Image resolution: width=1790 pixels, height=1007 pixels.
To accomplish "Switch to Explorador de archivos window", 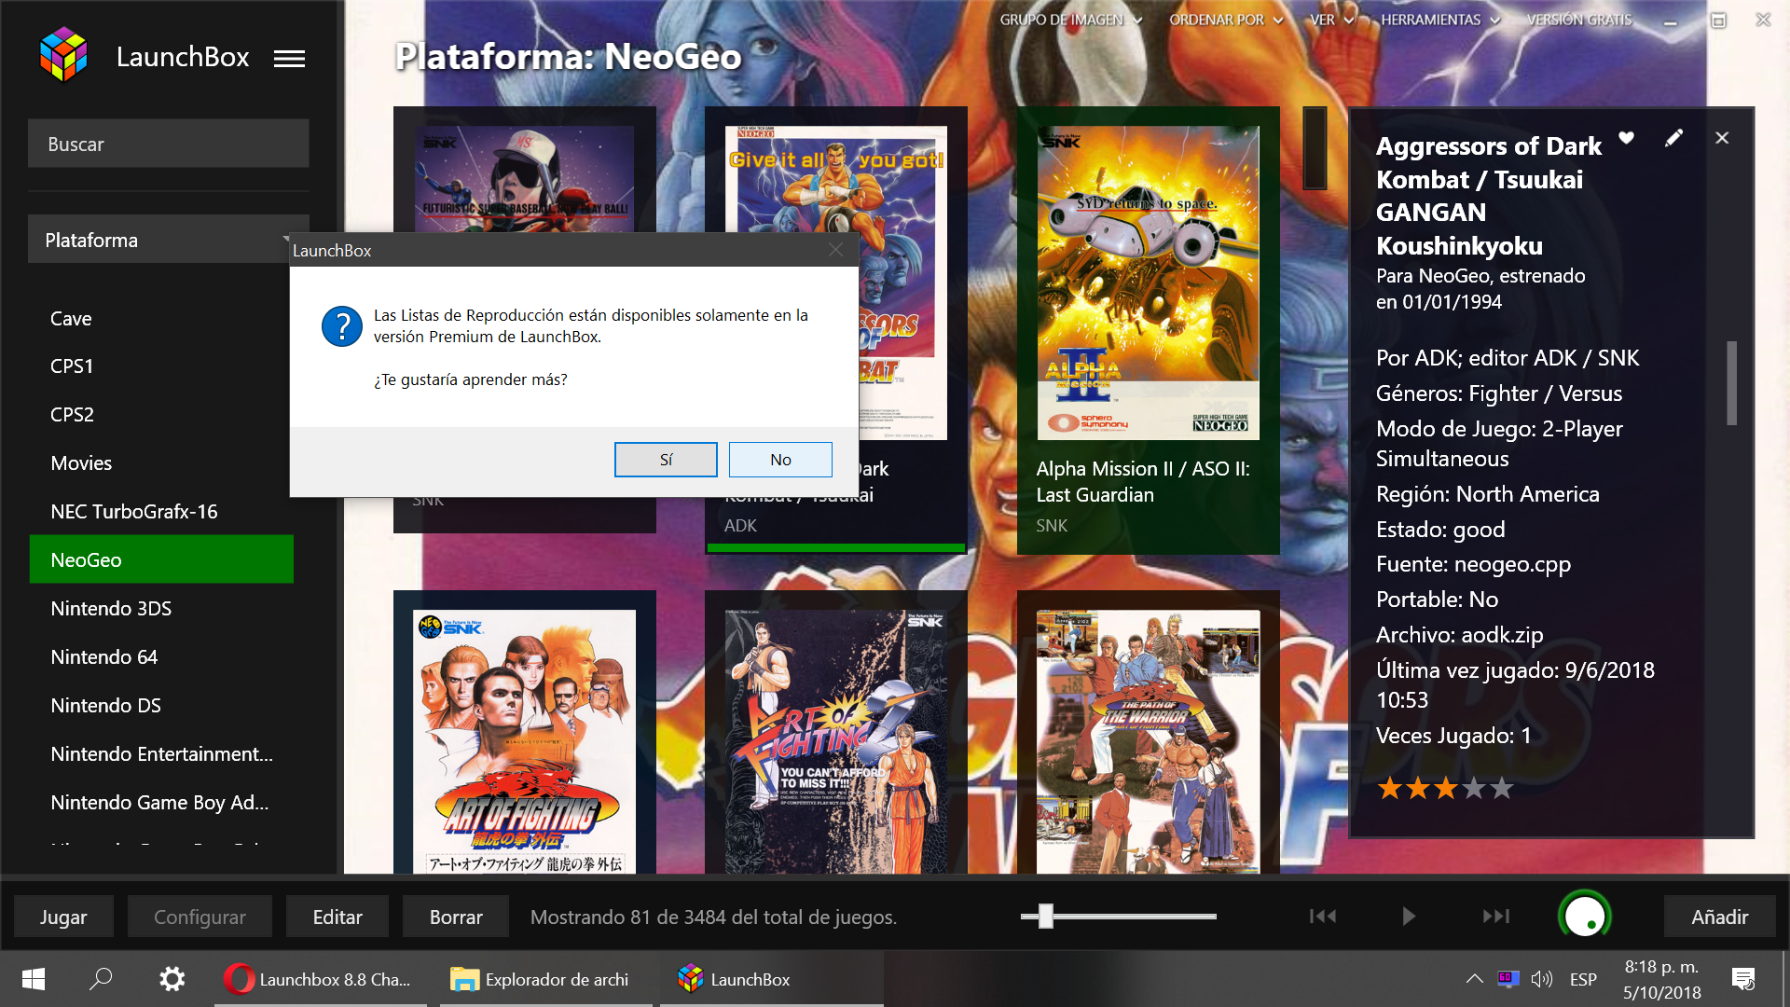I will [545, 979].
